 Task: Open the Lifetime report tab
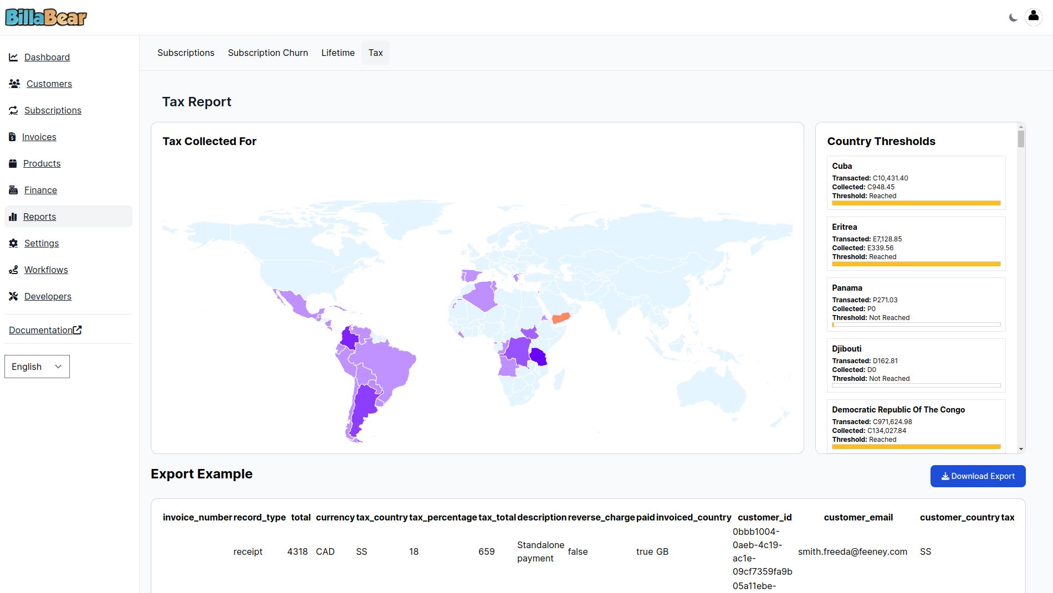click(338, 53)
